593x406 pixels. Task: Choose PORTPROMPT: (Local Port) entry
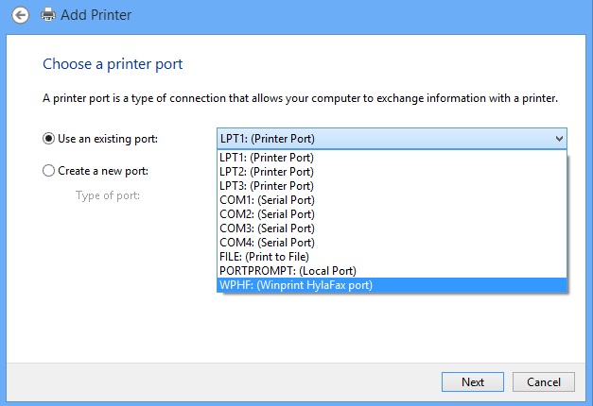click(392, 271)
